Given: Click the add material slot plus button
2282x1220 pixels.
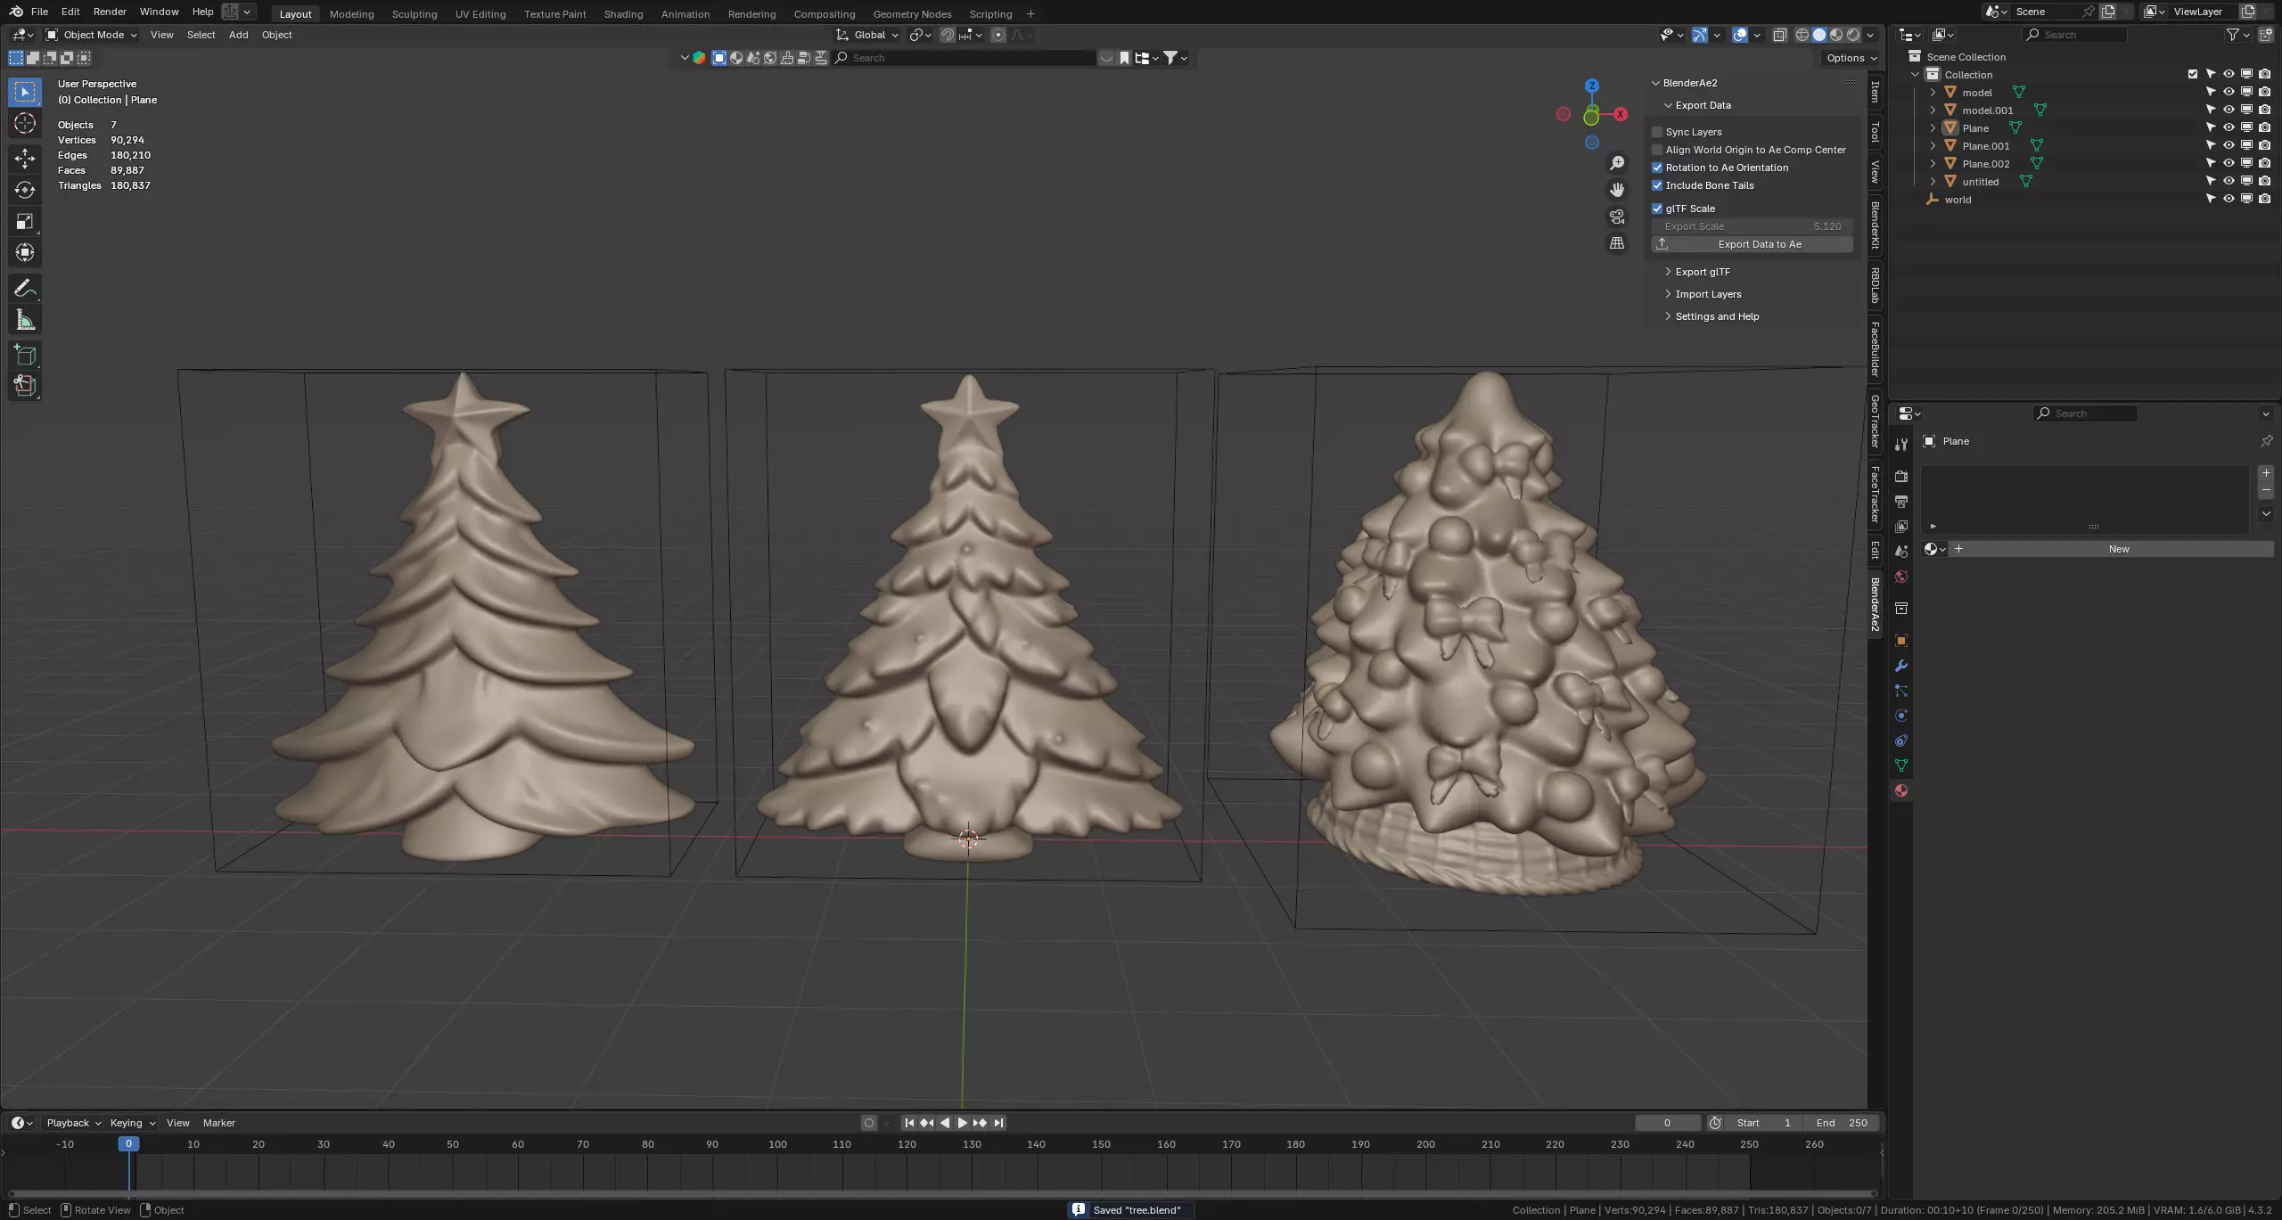Looking at the screenshot, I should (2266, 473).
